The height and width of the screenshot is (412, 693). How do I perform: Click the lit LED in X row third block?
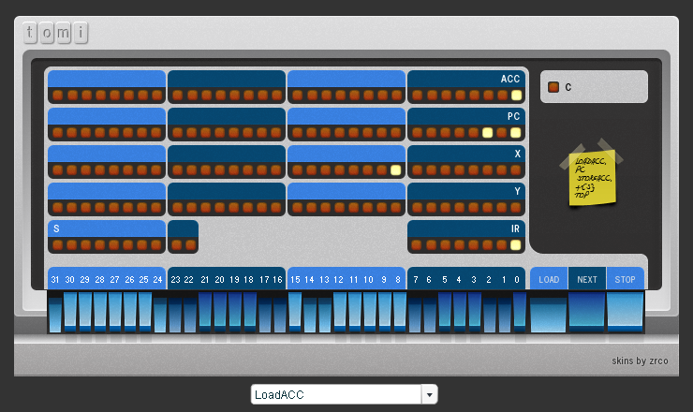coord(395,170)
